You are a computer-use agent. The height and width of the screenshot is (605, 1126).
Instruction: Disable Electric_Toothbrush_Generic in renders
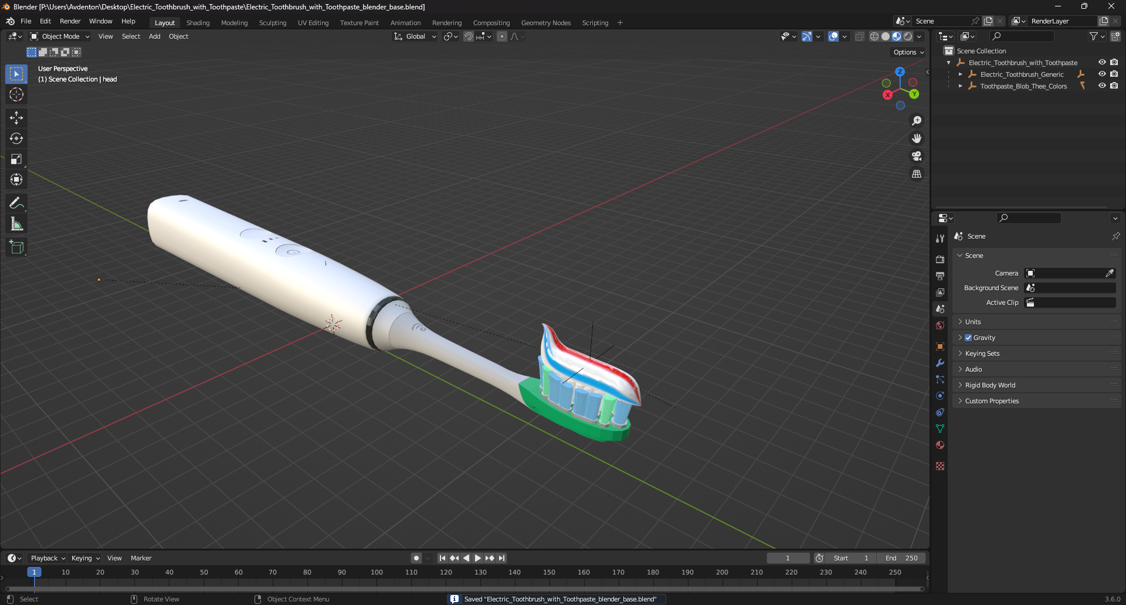(x=1114, y=74)
